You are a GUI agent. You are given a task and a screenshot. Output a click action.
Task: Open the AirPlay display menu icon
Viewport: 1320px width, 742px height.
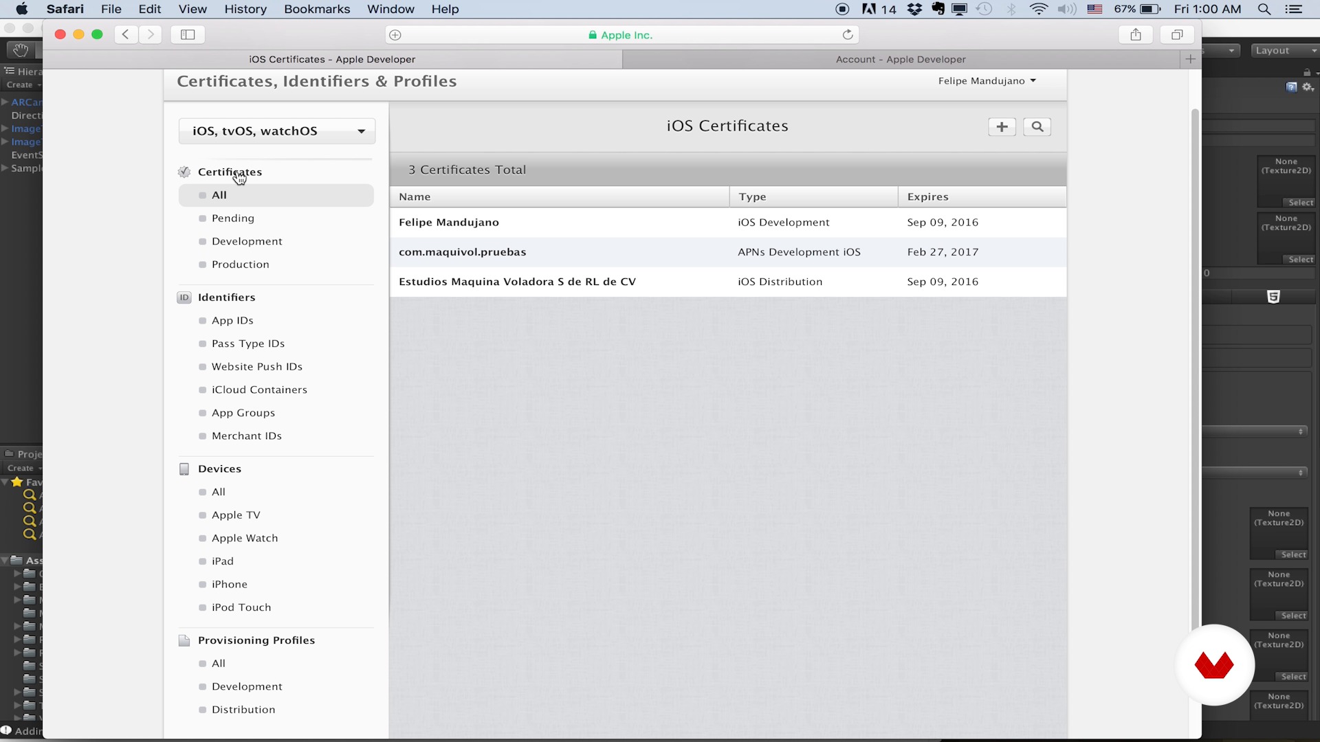960,9
